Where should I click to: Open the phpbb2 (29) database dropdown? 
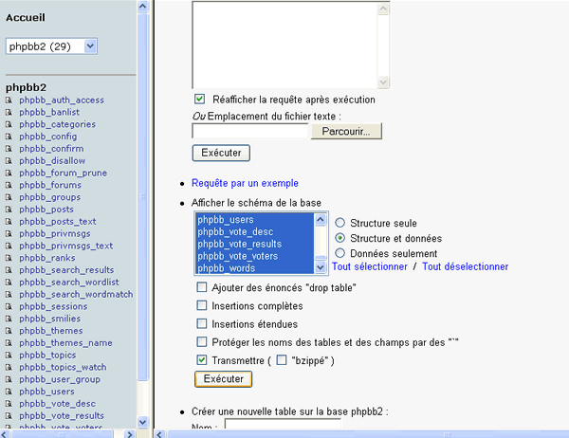point(51,46)
